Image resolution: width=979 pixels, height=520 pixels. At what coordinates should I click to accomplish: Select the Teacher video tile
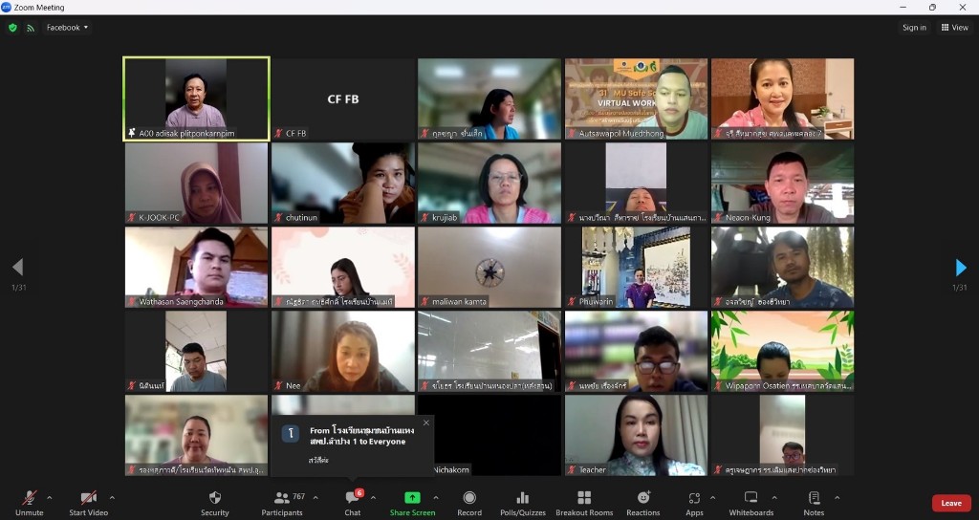(636, 435)
